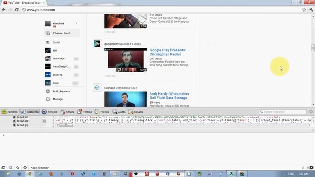Switch to the Console panel
This screenshot has width=315, height=177.
pyautogui.click(x=136, y=112)
